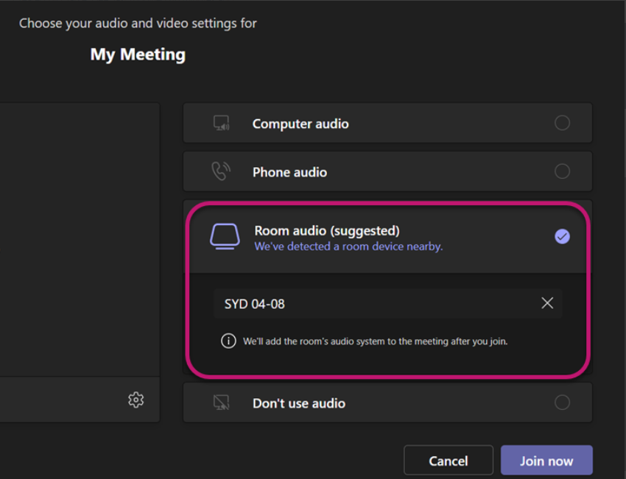Screen dimensions: 626x479
Task: Remove the SYD 04-08 room with the X
Action: click(547, 303)
